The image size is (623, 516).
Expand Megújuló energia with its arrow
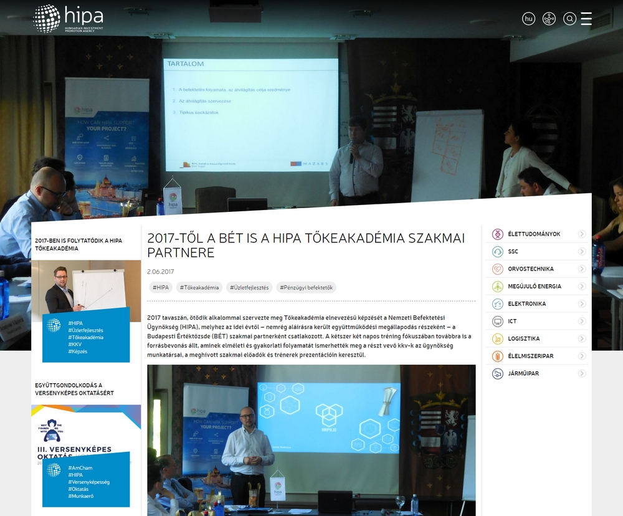582,286
